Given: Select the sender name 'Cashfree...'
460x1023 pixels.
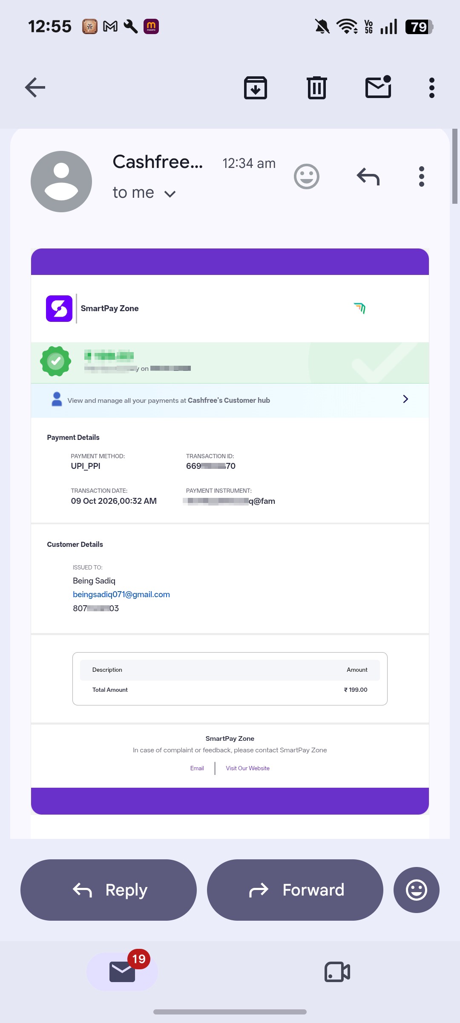Looking at the screenshot, I should coord(158,162).
